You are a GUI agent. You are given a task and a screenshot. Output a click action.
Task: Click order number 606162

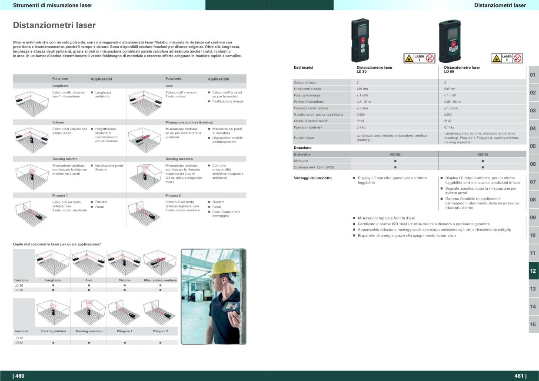click(395, 154)
